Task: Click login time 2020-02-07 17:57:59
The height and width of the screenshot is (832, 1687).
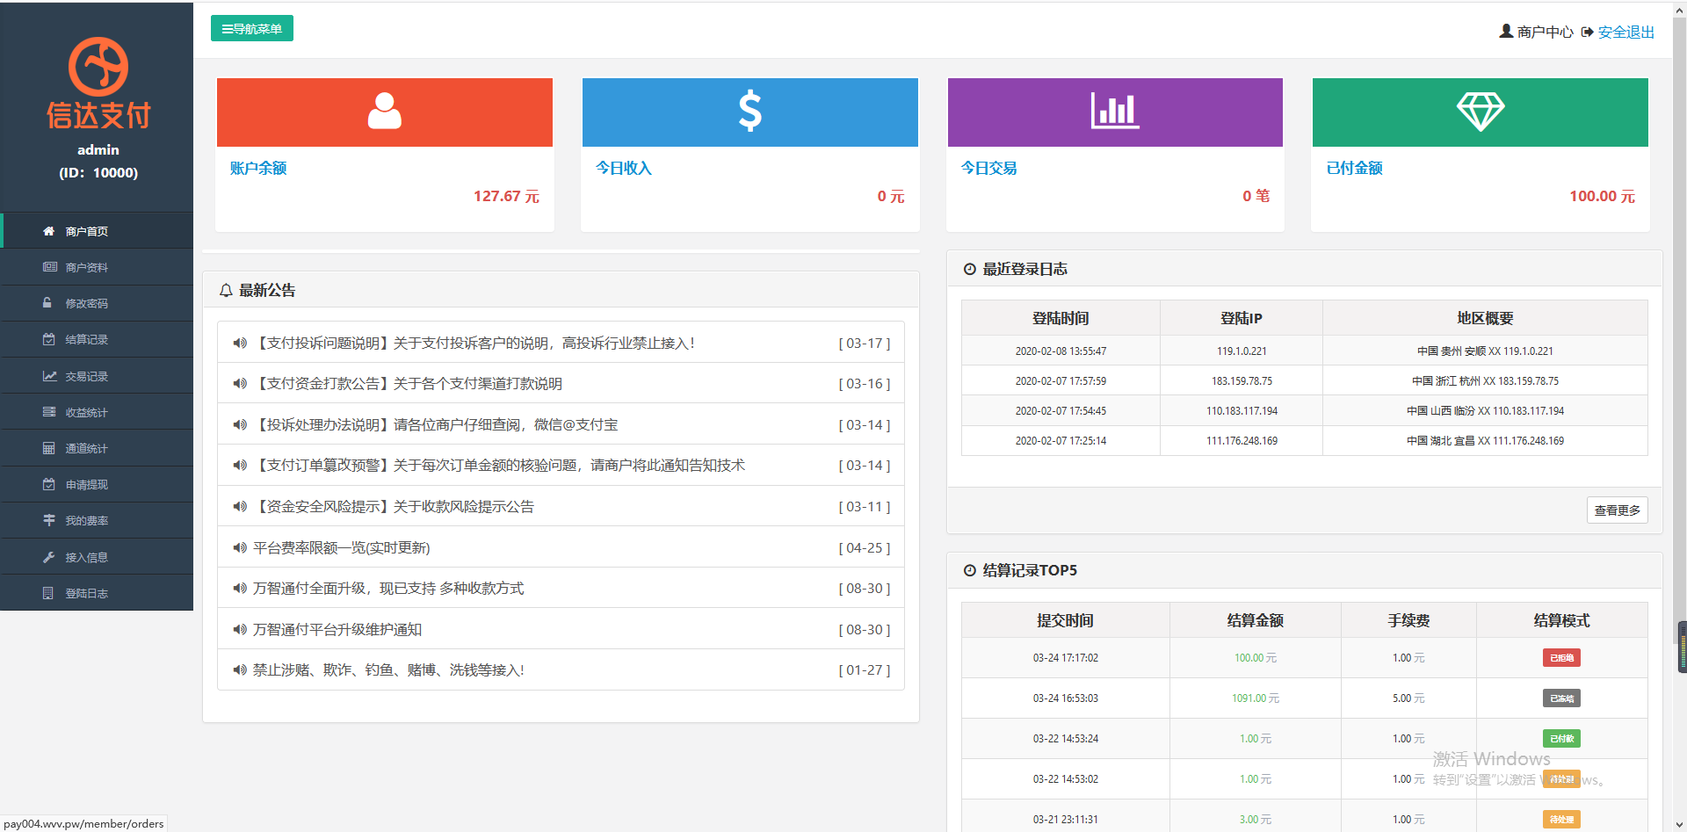Action: tap(1061, 380)
